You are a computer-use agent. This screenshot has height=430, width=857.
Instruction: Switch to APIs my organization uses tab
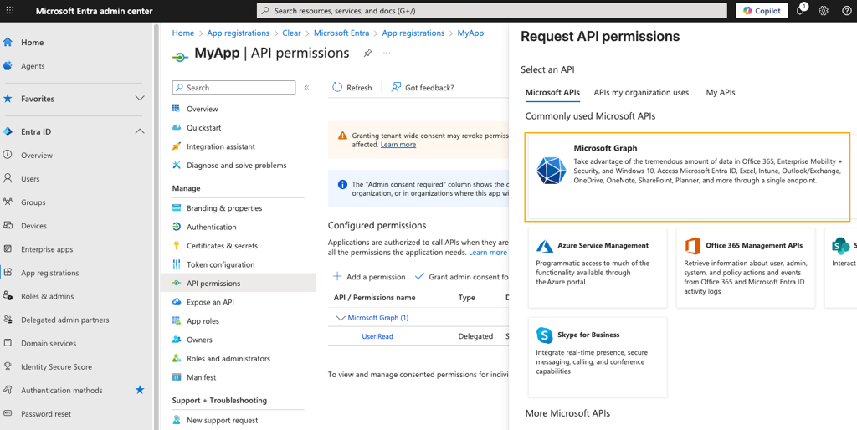[x=641, y=92]
